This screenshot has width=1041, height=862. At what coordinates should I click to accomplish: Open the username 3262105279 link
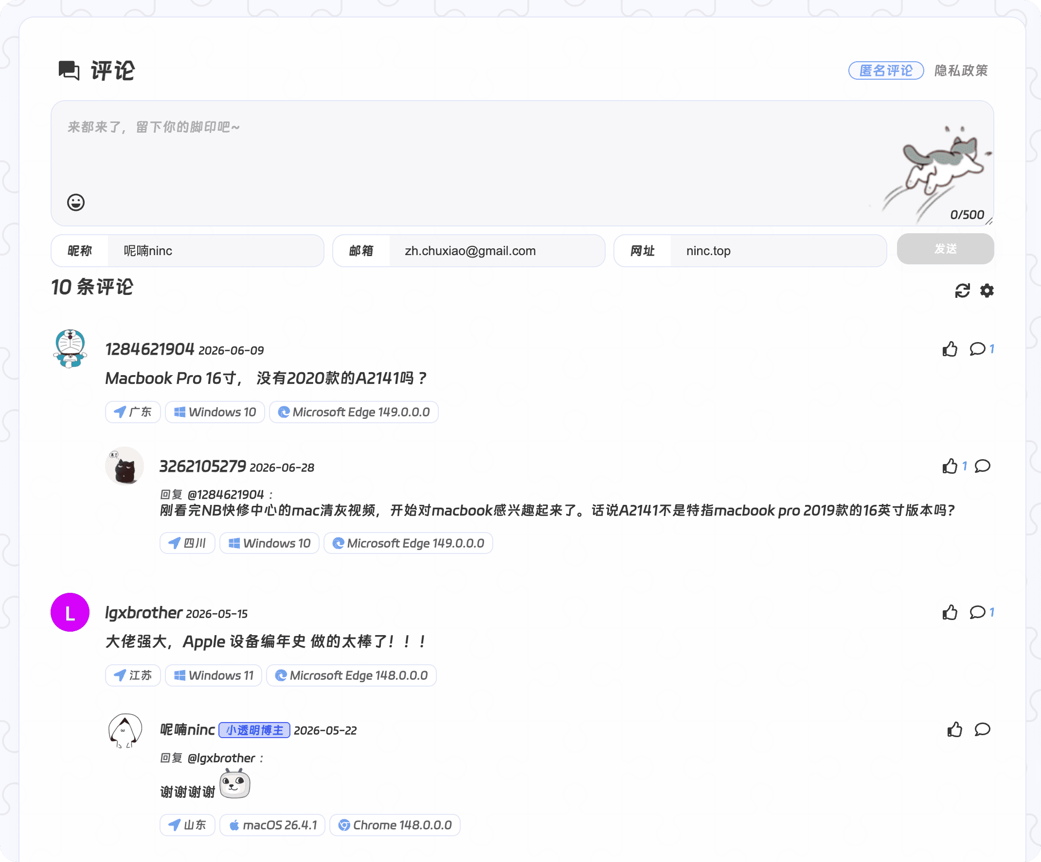[203, 466]
